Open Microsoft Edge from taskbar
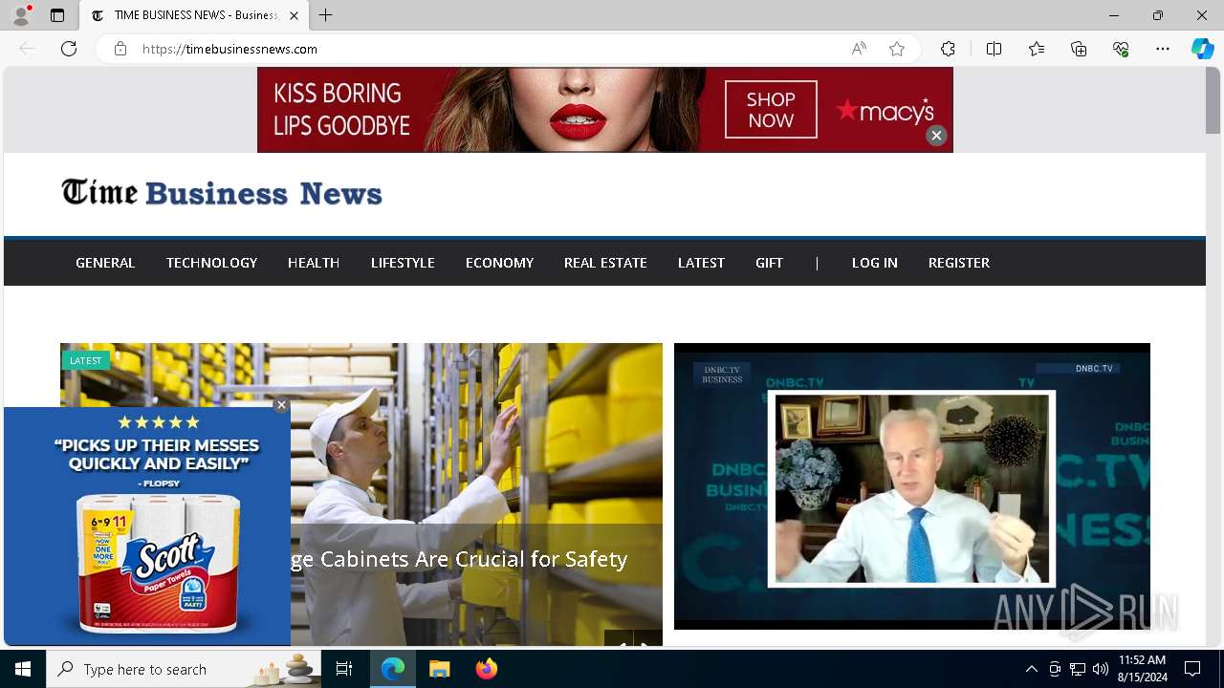 point(393,669)
